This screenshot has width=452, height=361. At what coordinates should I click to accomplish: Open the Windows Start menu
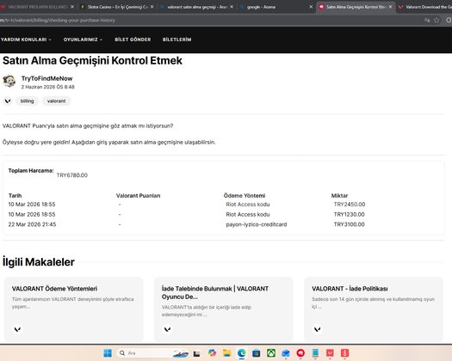108,353
